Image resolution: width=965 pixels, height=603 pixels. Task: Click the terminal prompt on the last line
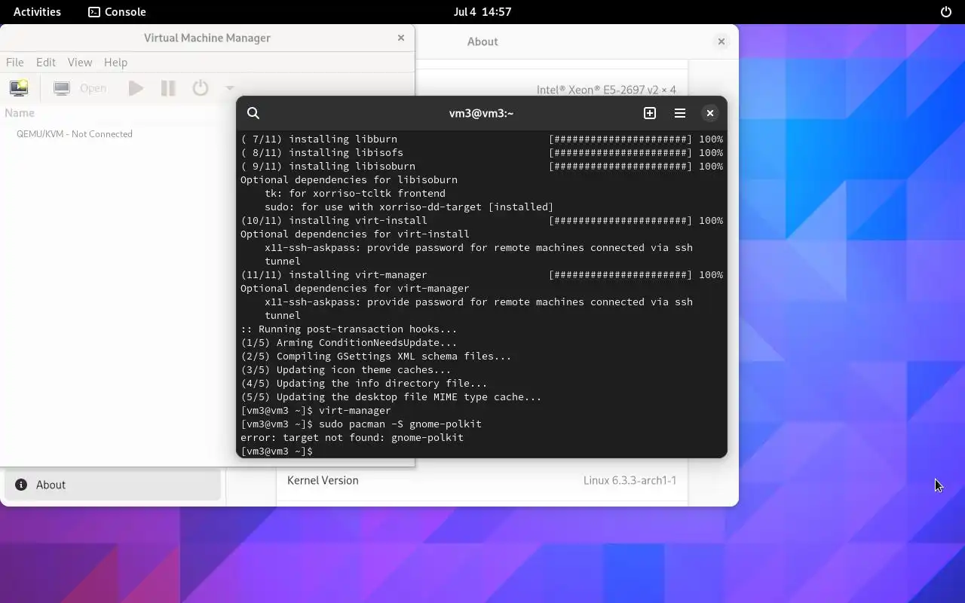[x=276, y=451]
